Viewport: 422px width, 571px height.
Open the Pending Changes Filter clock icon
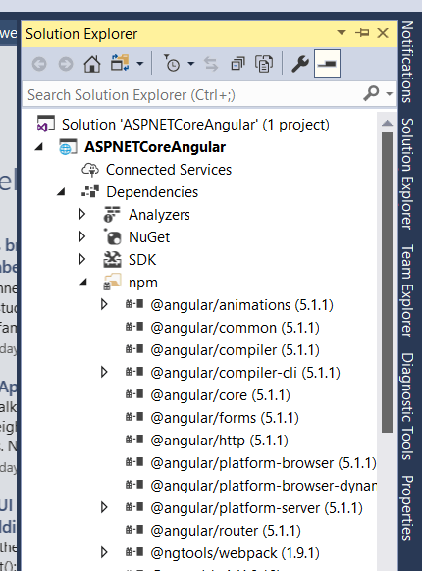tap(172, 64)
